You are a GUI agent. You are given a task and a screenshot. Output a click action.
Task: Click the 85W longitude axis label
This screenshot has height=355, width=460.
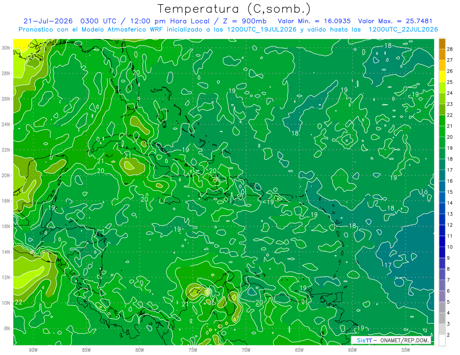point(86,350)
